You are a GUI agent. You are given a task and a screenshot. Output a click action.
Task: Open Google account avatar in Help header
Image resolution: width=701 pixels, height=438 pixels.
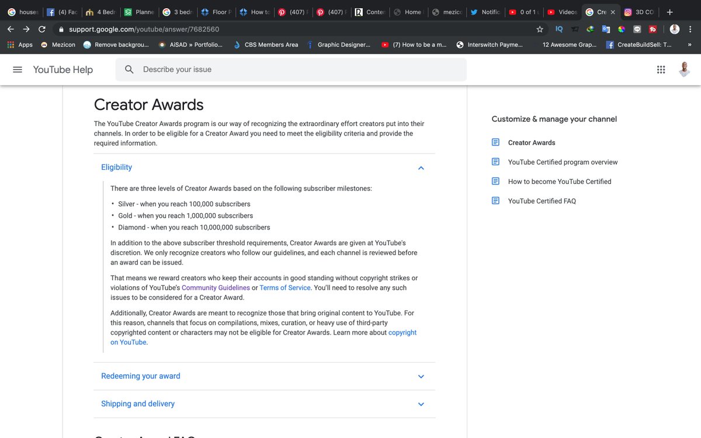tap(684, 69)
